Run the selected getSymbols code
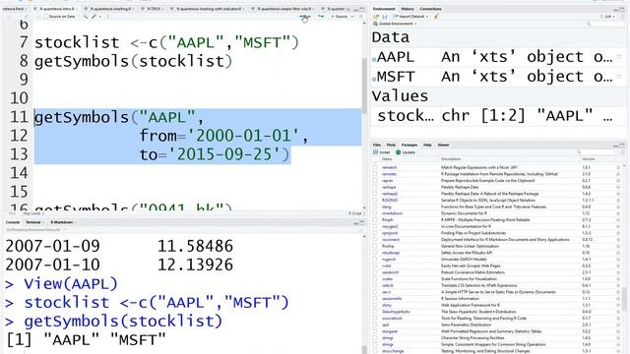Image resolution: width=630 pixels, height=354 pixels. click(305, 17)
